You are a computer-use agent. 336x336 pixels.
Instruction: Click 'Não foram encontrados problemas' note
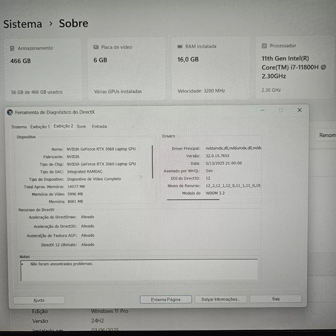coord(62,264)
